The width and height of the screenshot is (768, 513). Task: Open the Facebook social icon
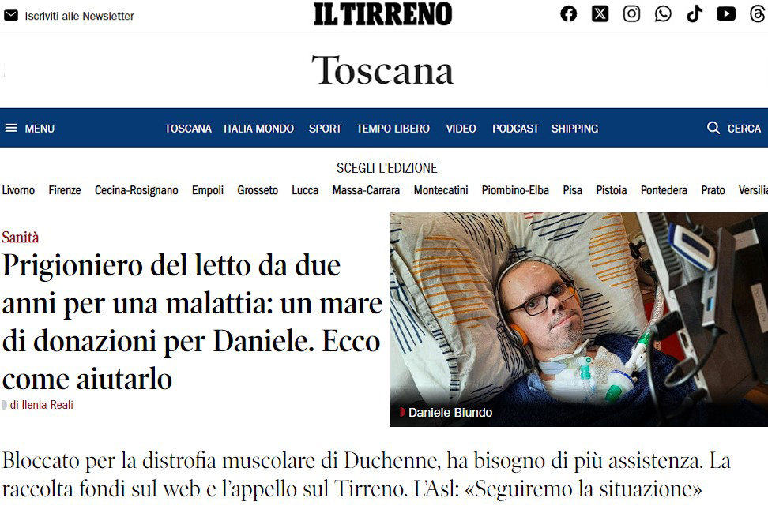569,14
